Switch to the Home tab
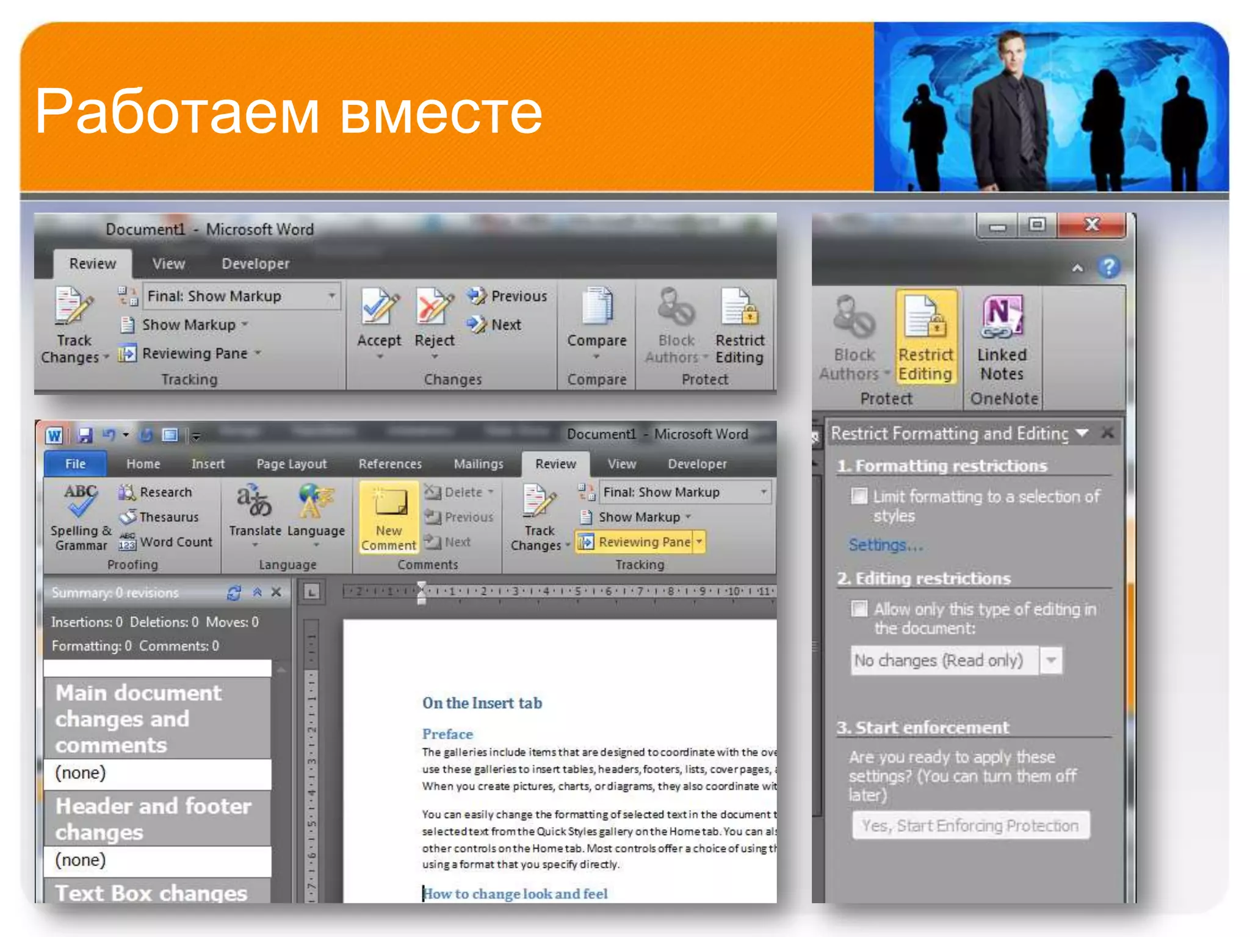This screenshot has width=1250, height=937. [143, 464]
